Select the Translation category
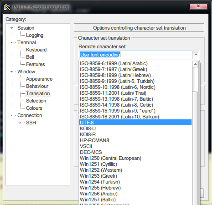This screenshot has height=205, width=213. coord(38,93)
